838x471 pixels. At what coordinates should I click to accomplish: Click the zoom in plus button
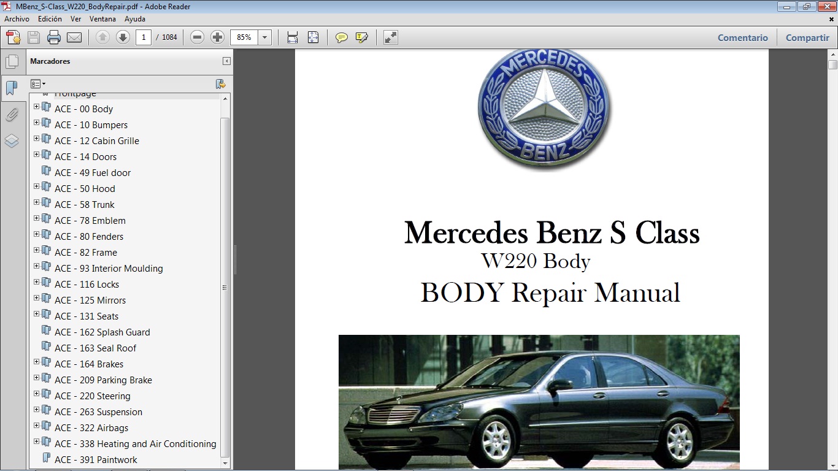coord(217,37)
